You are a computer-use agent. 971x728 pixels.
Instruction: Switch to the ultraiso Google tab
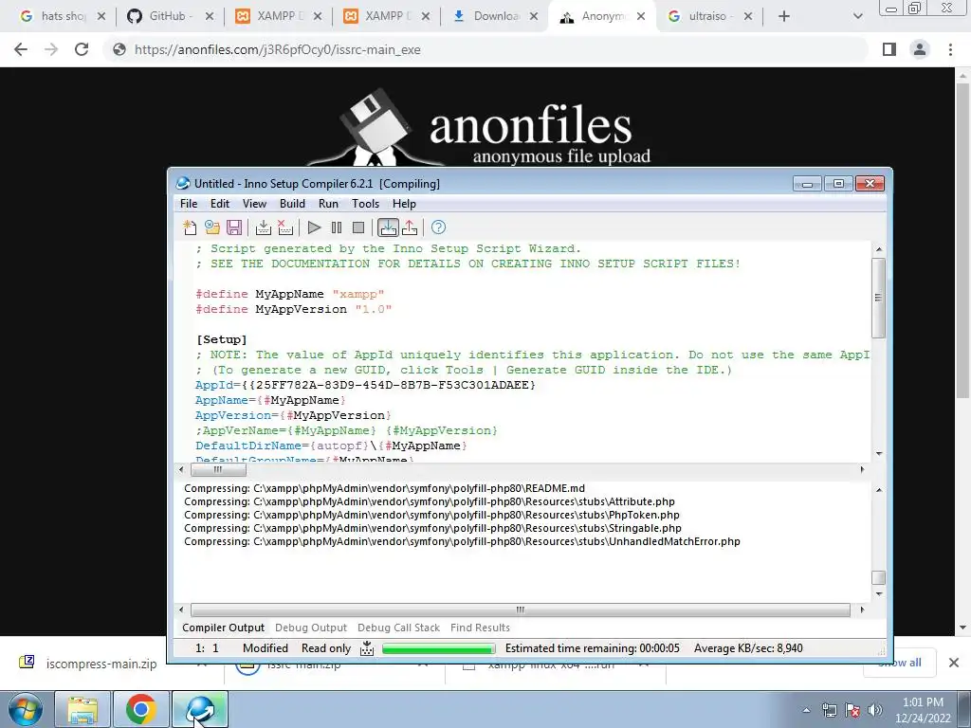[708, 16]
